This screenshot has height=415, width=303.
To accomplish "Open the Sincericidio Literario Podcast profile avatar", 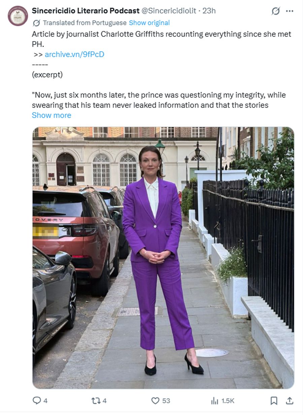I will click(x=18, y=16).
